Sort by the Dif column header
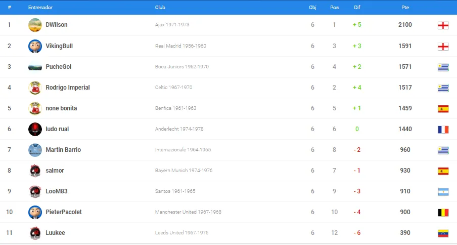This screenshot has width=457, height=245. click(x=357, y=7)
